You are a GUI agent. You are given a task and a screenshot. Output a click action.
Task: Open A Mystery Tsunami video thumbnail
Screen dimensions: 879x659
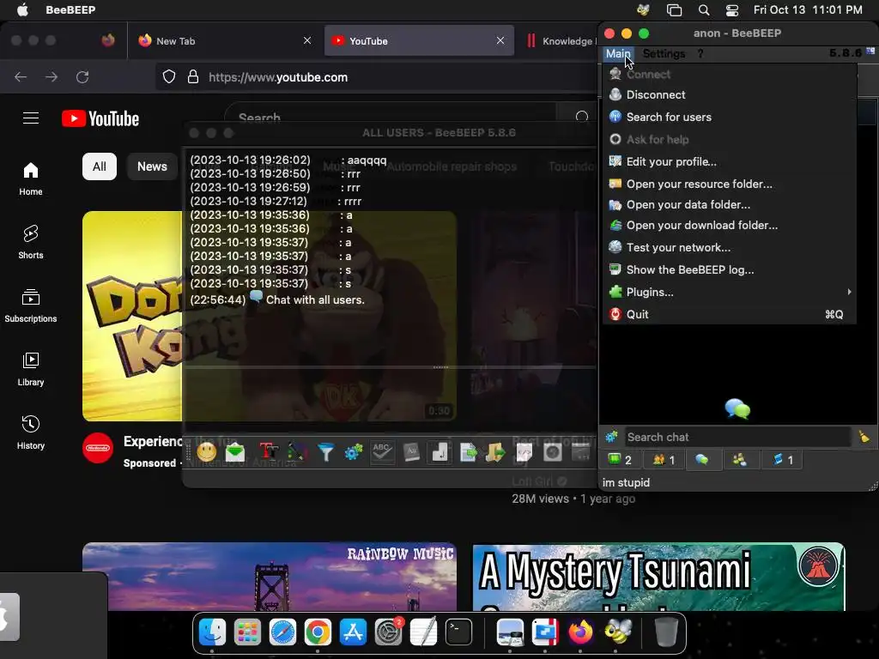coord(658,577)
